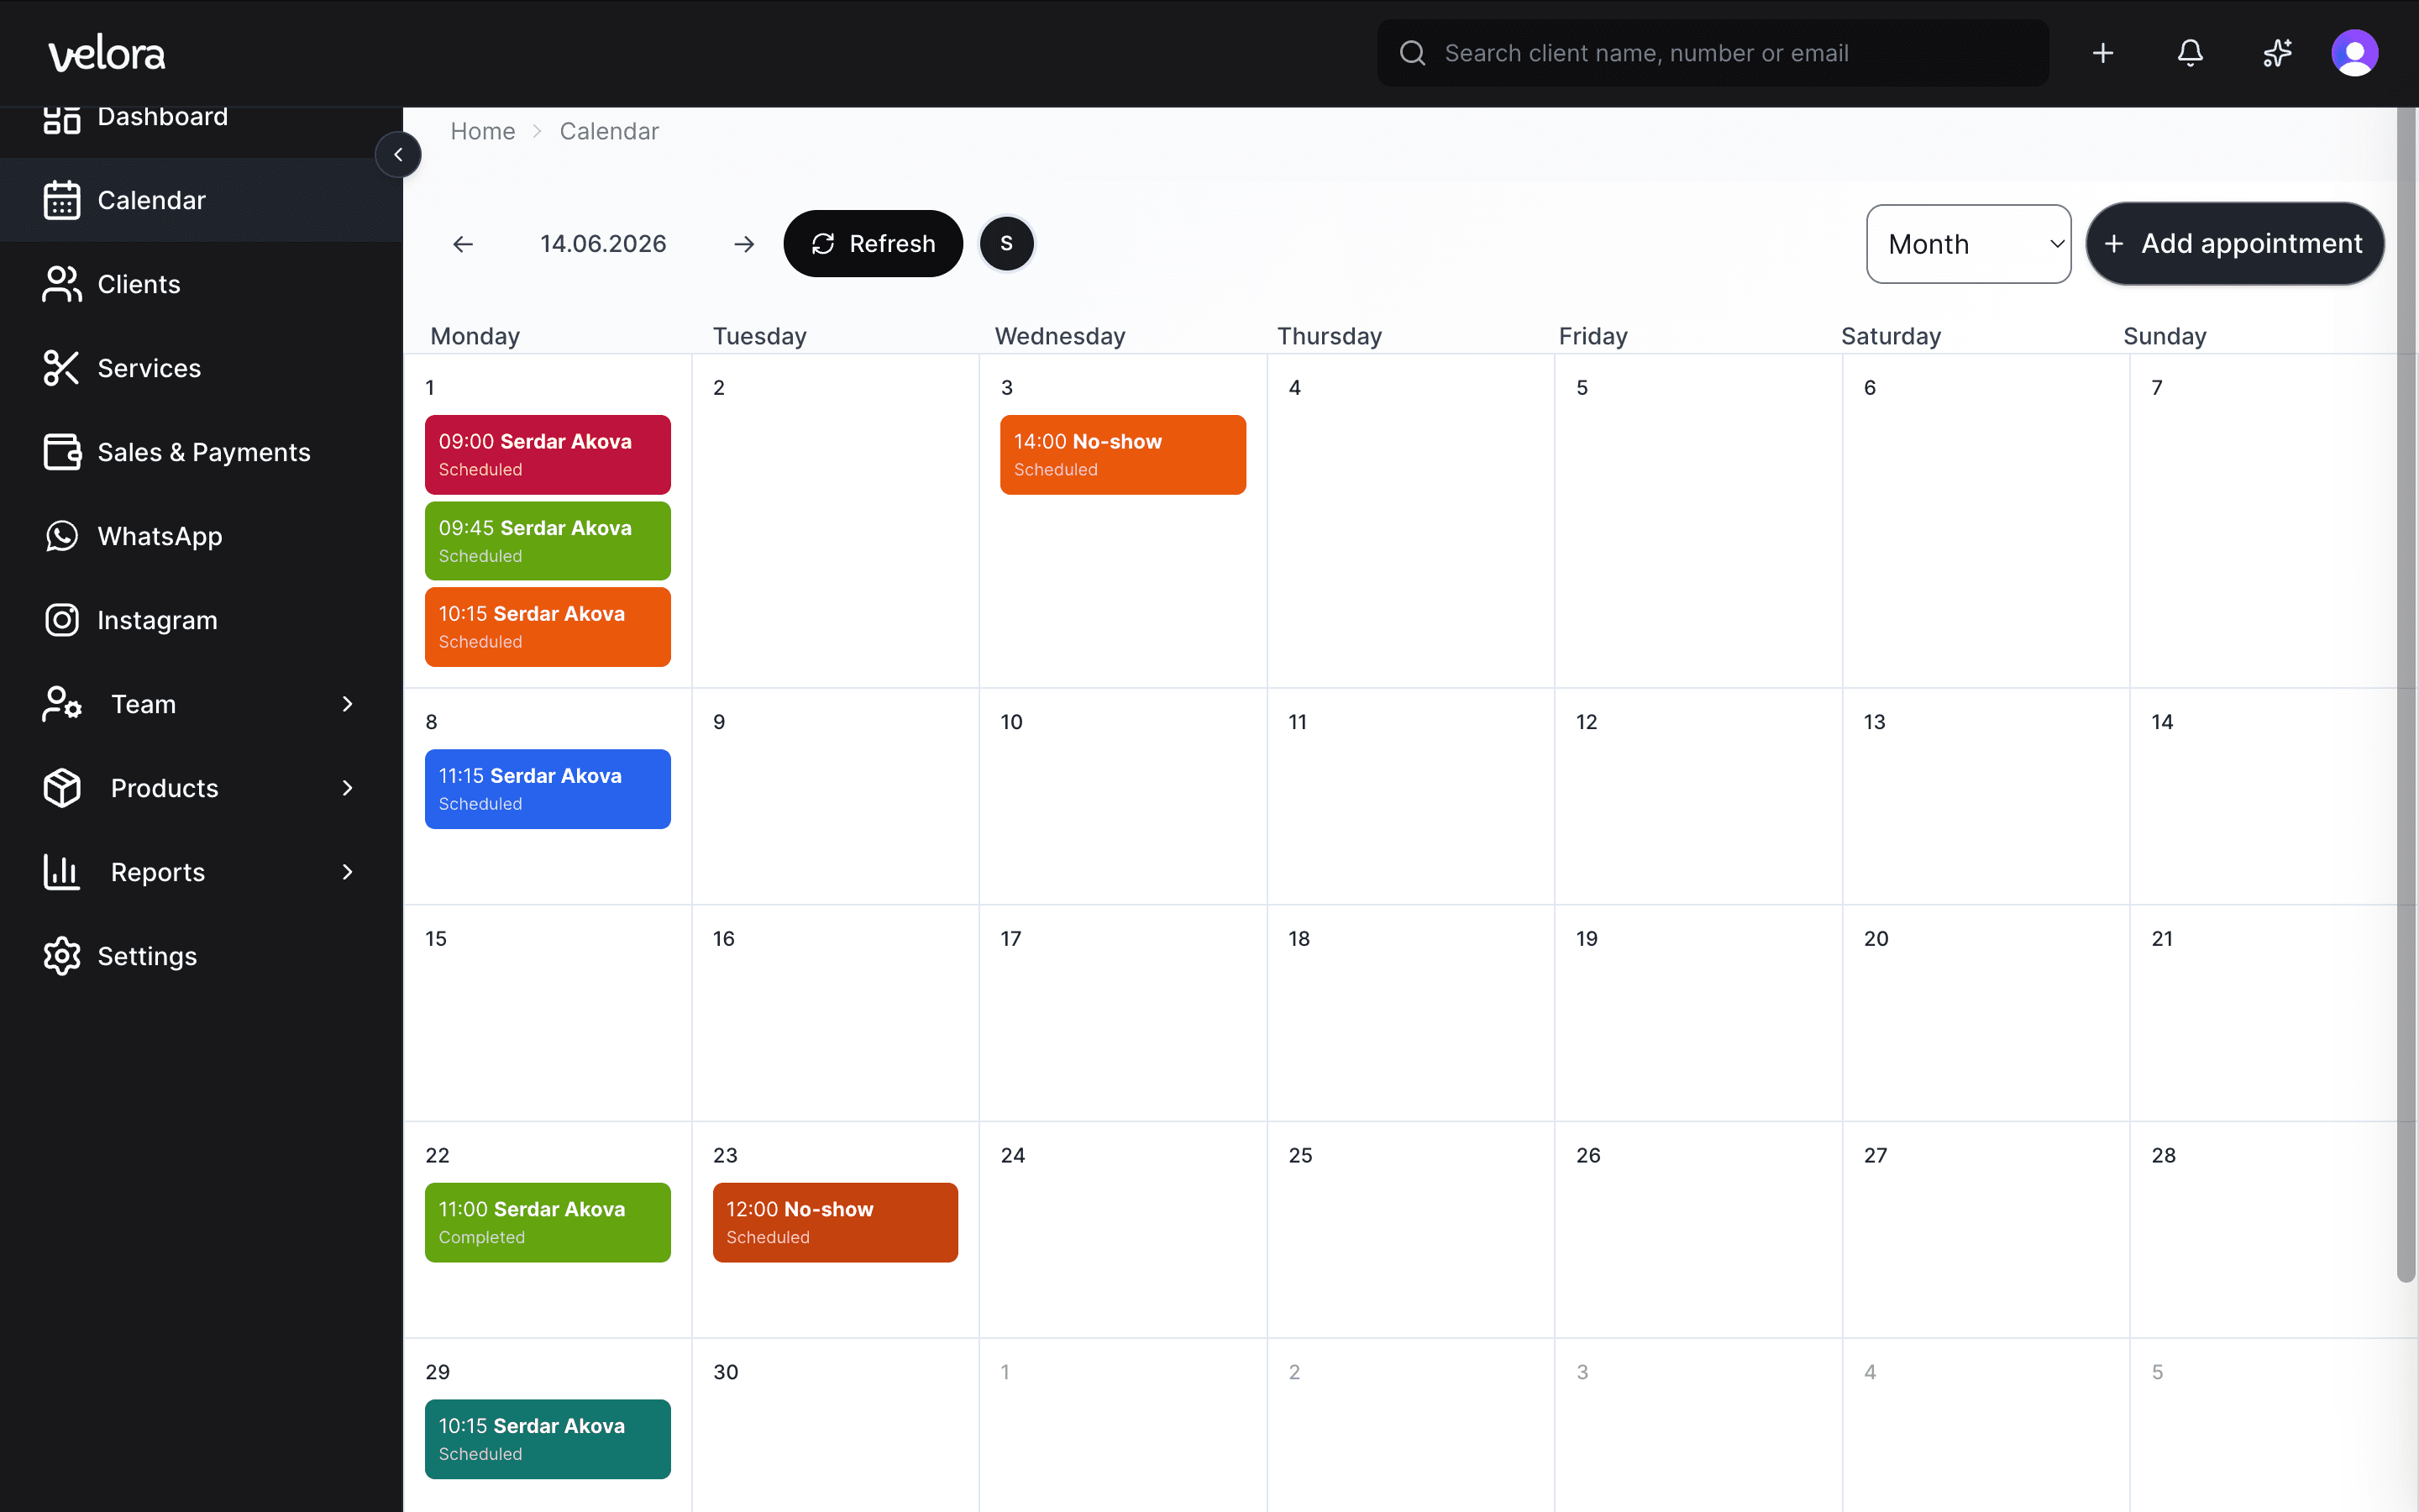Select day 10 cell
Screen dimensions: 2419x1512
point(1122,797)
